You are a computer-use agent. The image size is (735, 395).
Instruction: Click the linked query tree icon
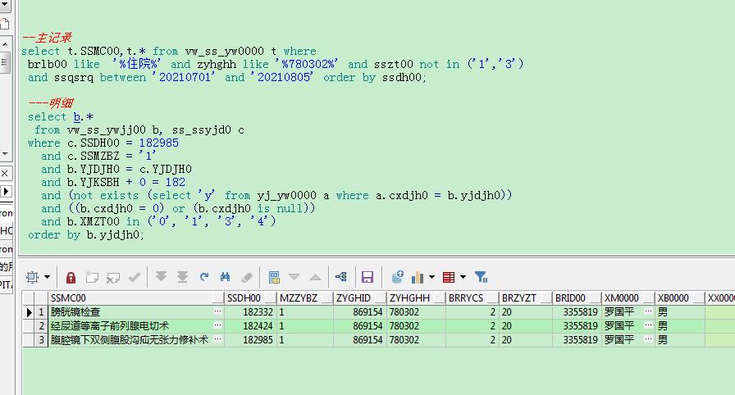pos(341,277)
